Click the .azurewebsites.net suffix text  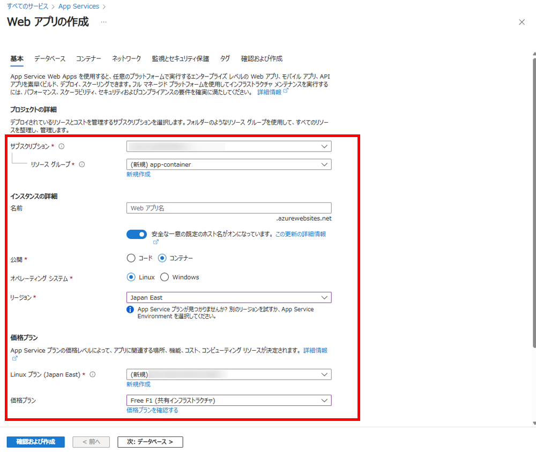(x=304, y=219)
